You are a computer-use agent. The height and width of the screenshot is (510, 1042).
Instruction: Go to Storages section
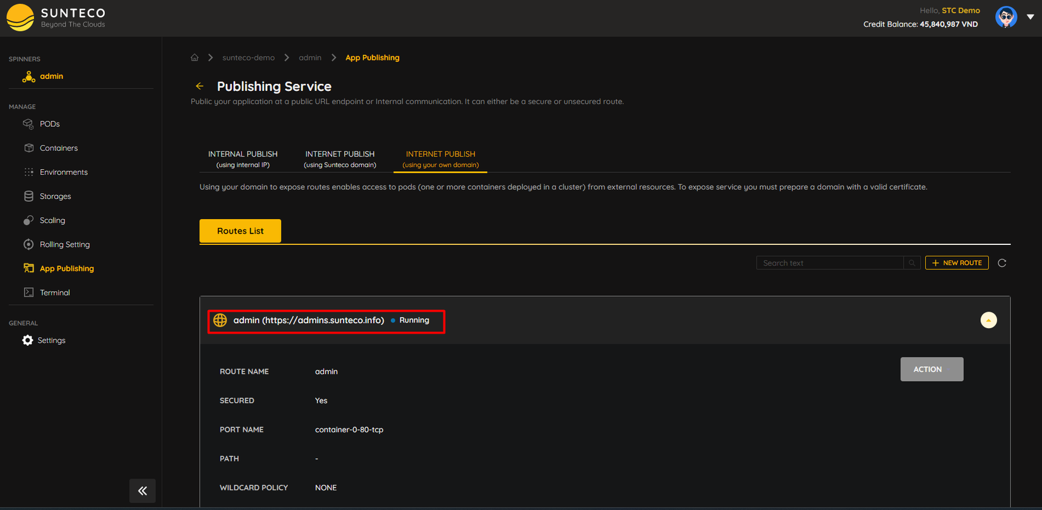point(55,196)
